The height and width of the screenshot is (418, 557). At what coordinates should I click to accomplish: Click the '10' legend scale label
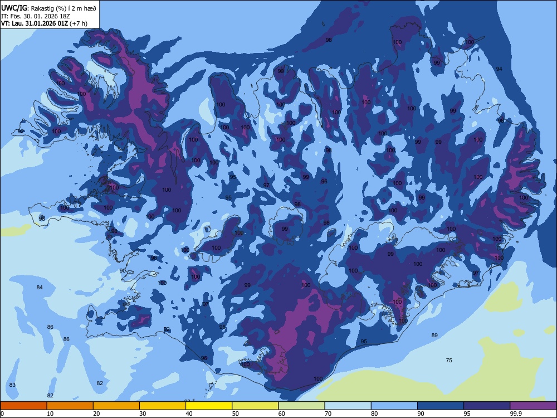pyautogui.click(x=50, y=414)
